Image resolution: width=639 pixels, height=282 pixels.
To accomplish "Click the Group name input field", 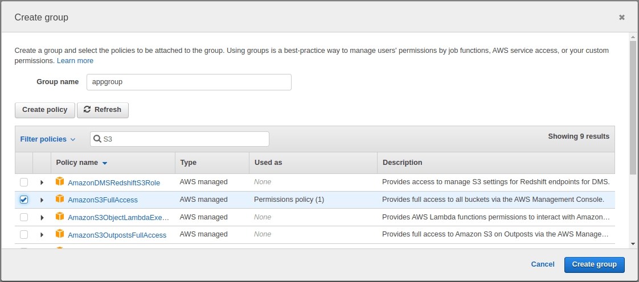I will pyautogui.click(x=189, y=82).
